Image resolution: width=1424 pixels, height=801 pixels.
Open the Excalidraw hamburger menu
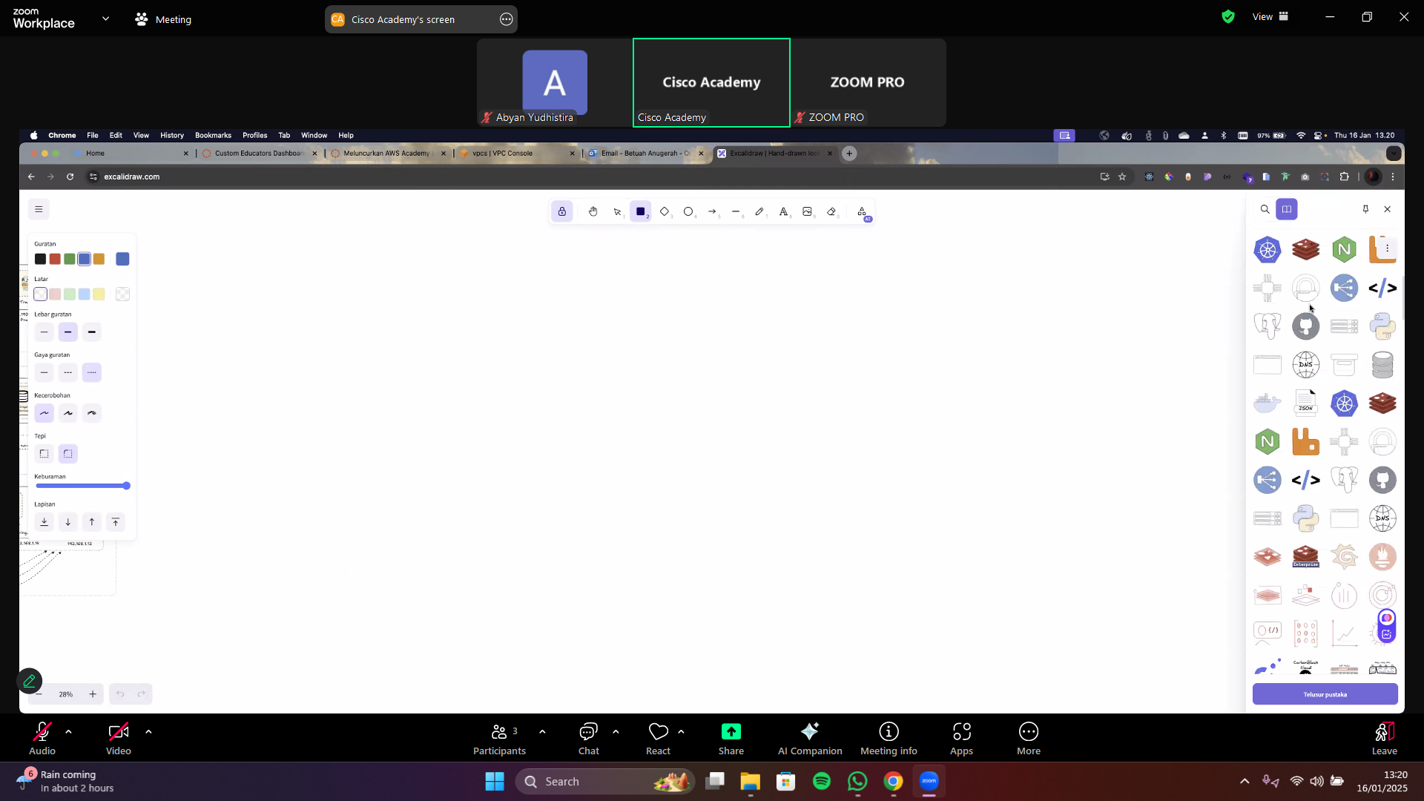(39, 209)
